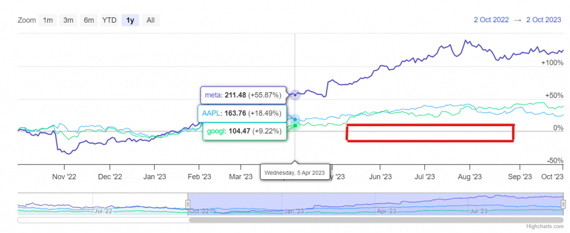Click the +50% axis label
This screenshot has height=233, width=570.
tap(554, 96)
